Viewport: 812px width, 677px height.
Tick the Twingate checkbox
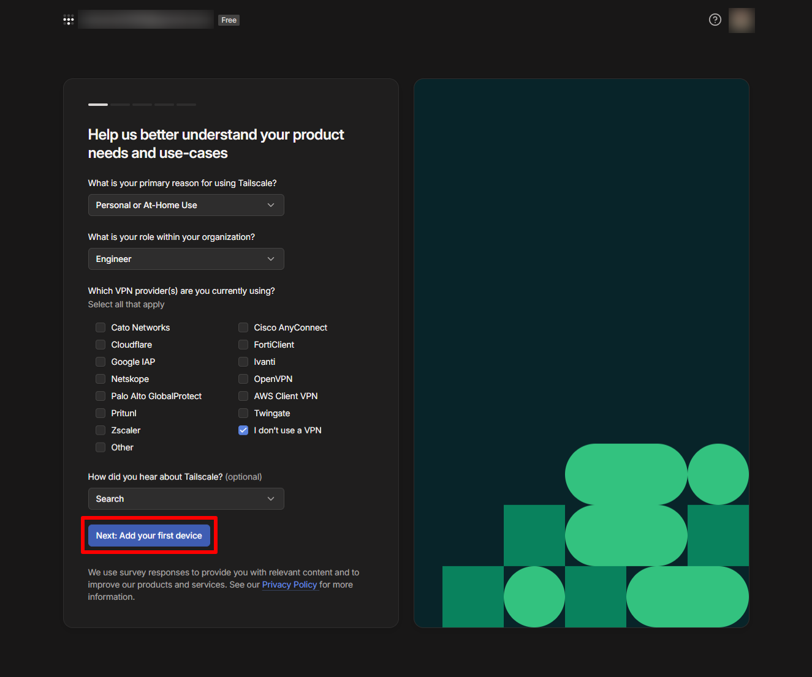(243, 413)
